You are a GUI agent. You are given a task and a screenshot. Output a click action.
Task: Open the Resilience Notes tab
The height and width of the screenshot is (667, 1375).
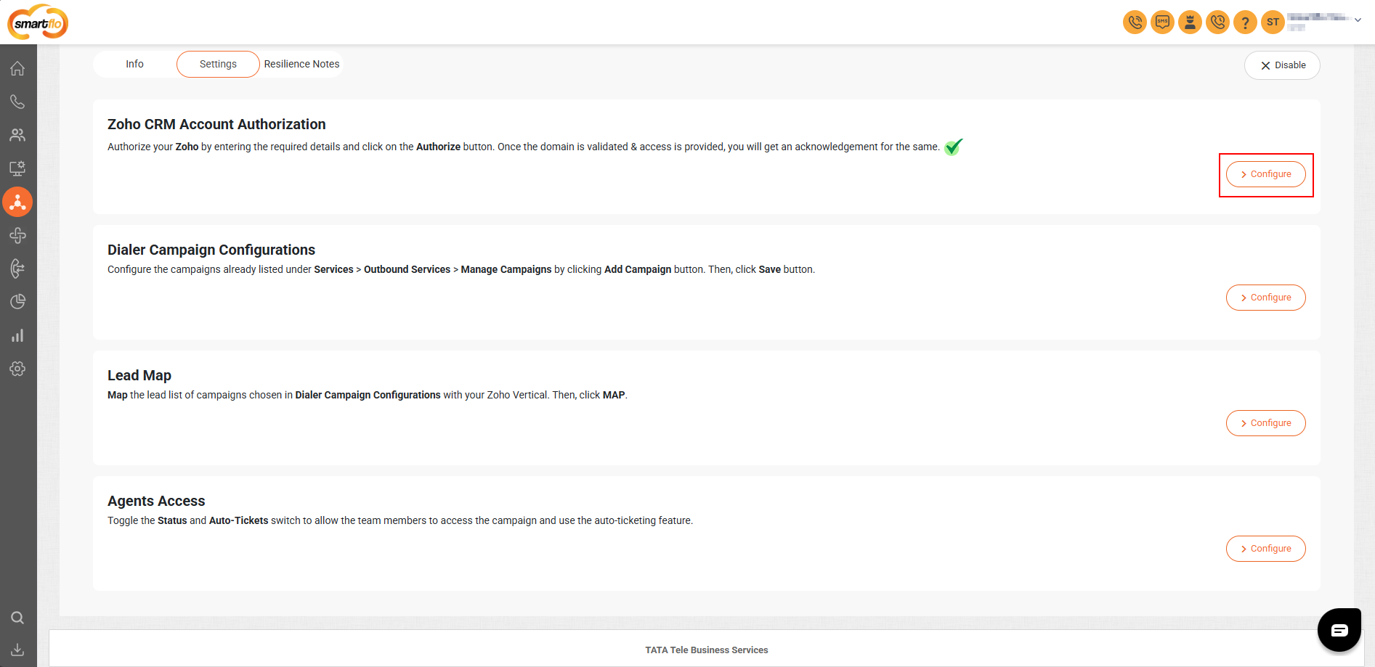coord(301,64)
